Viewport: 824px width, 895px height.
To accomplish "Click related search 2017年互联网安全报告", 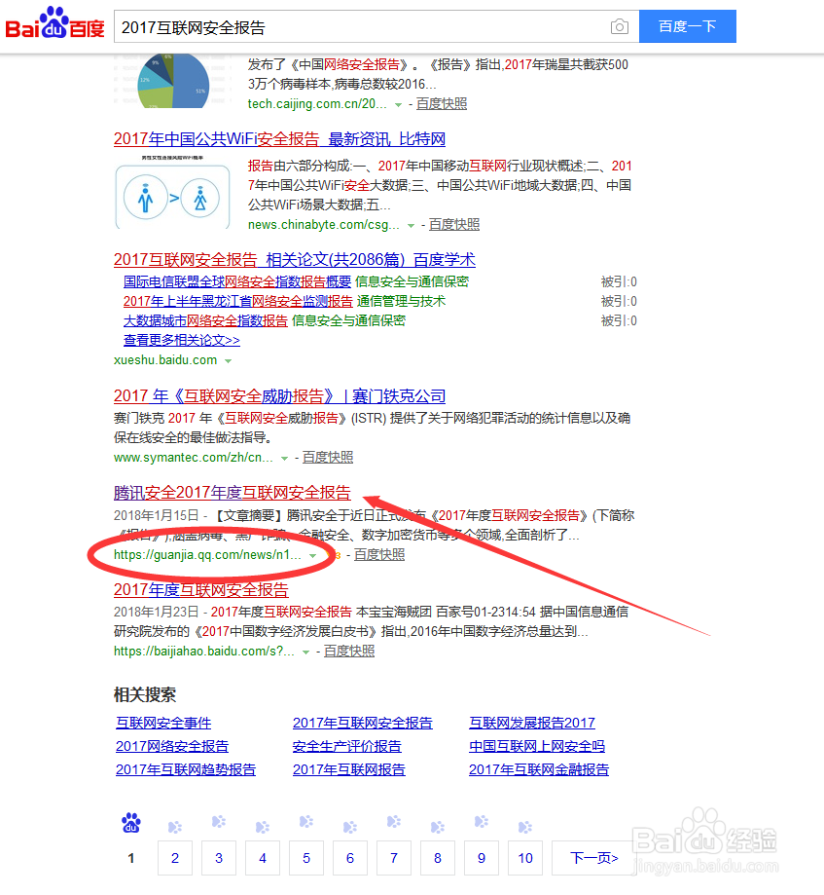I will click(363, 724).
